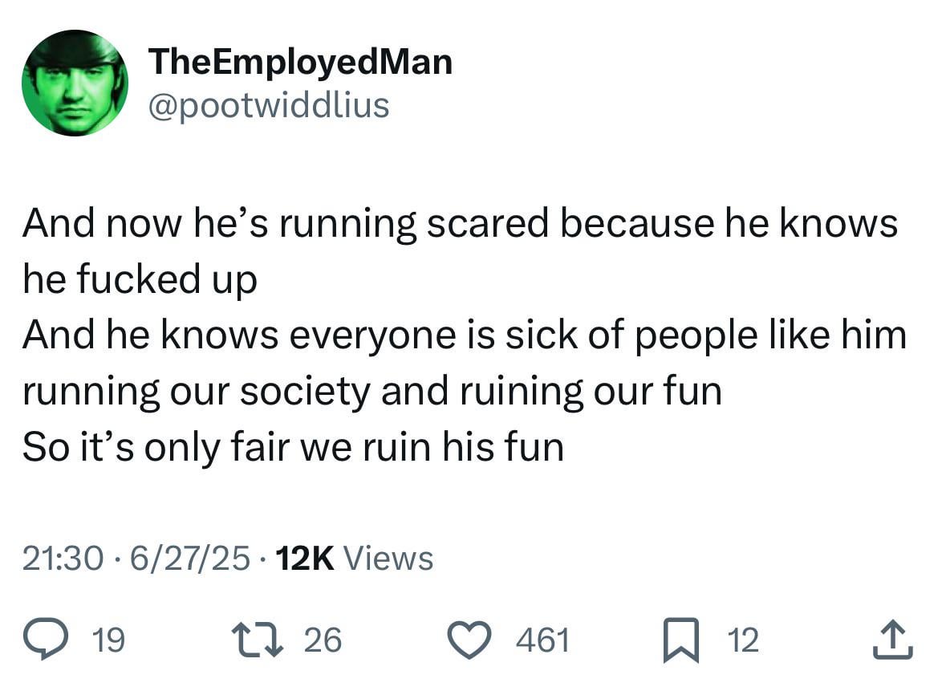Bookmark the tweet with ribbon icon
Screen dimensions: 946x687
click(680, 640)
